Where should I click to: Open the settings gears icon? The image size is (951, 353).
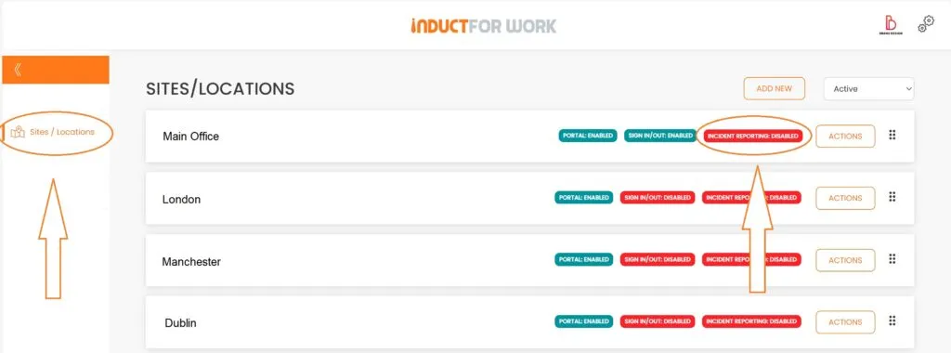click(x=925, y=24)
